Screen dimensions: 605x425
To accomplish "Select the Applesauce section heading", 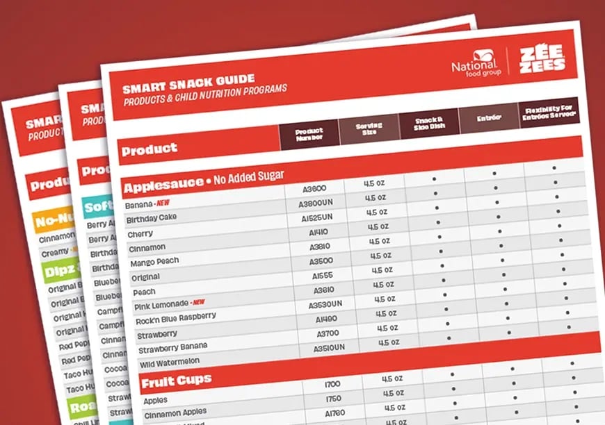I will coord(163,185).
